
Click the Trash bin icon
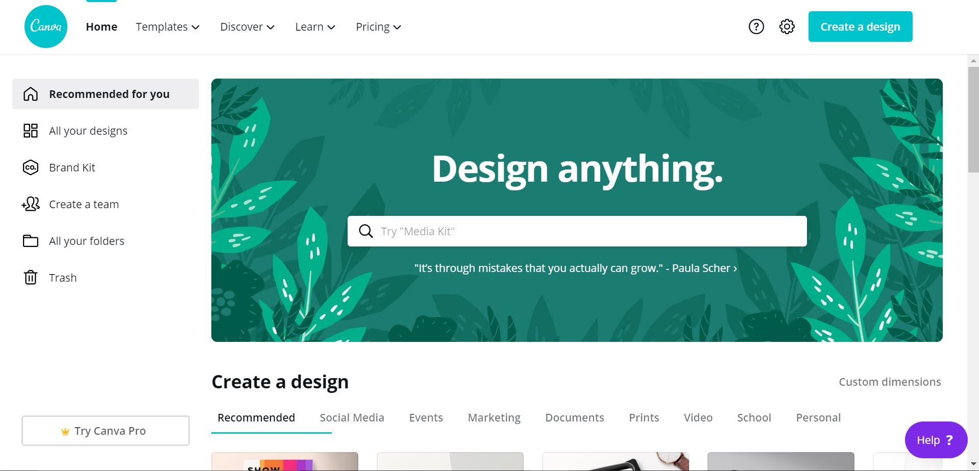[31, 278]
